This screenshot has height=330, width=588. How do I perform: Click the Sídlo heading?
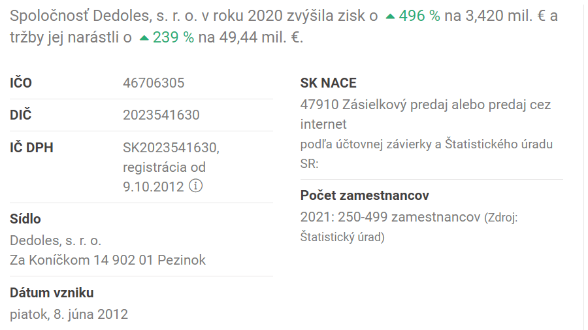[25, 219]
